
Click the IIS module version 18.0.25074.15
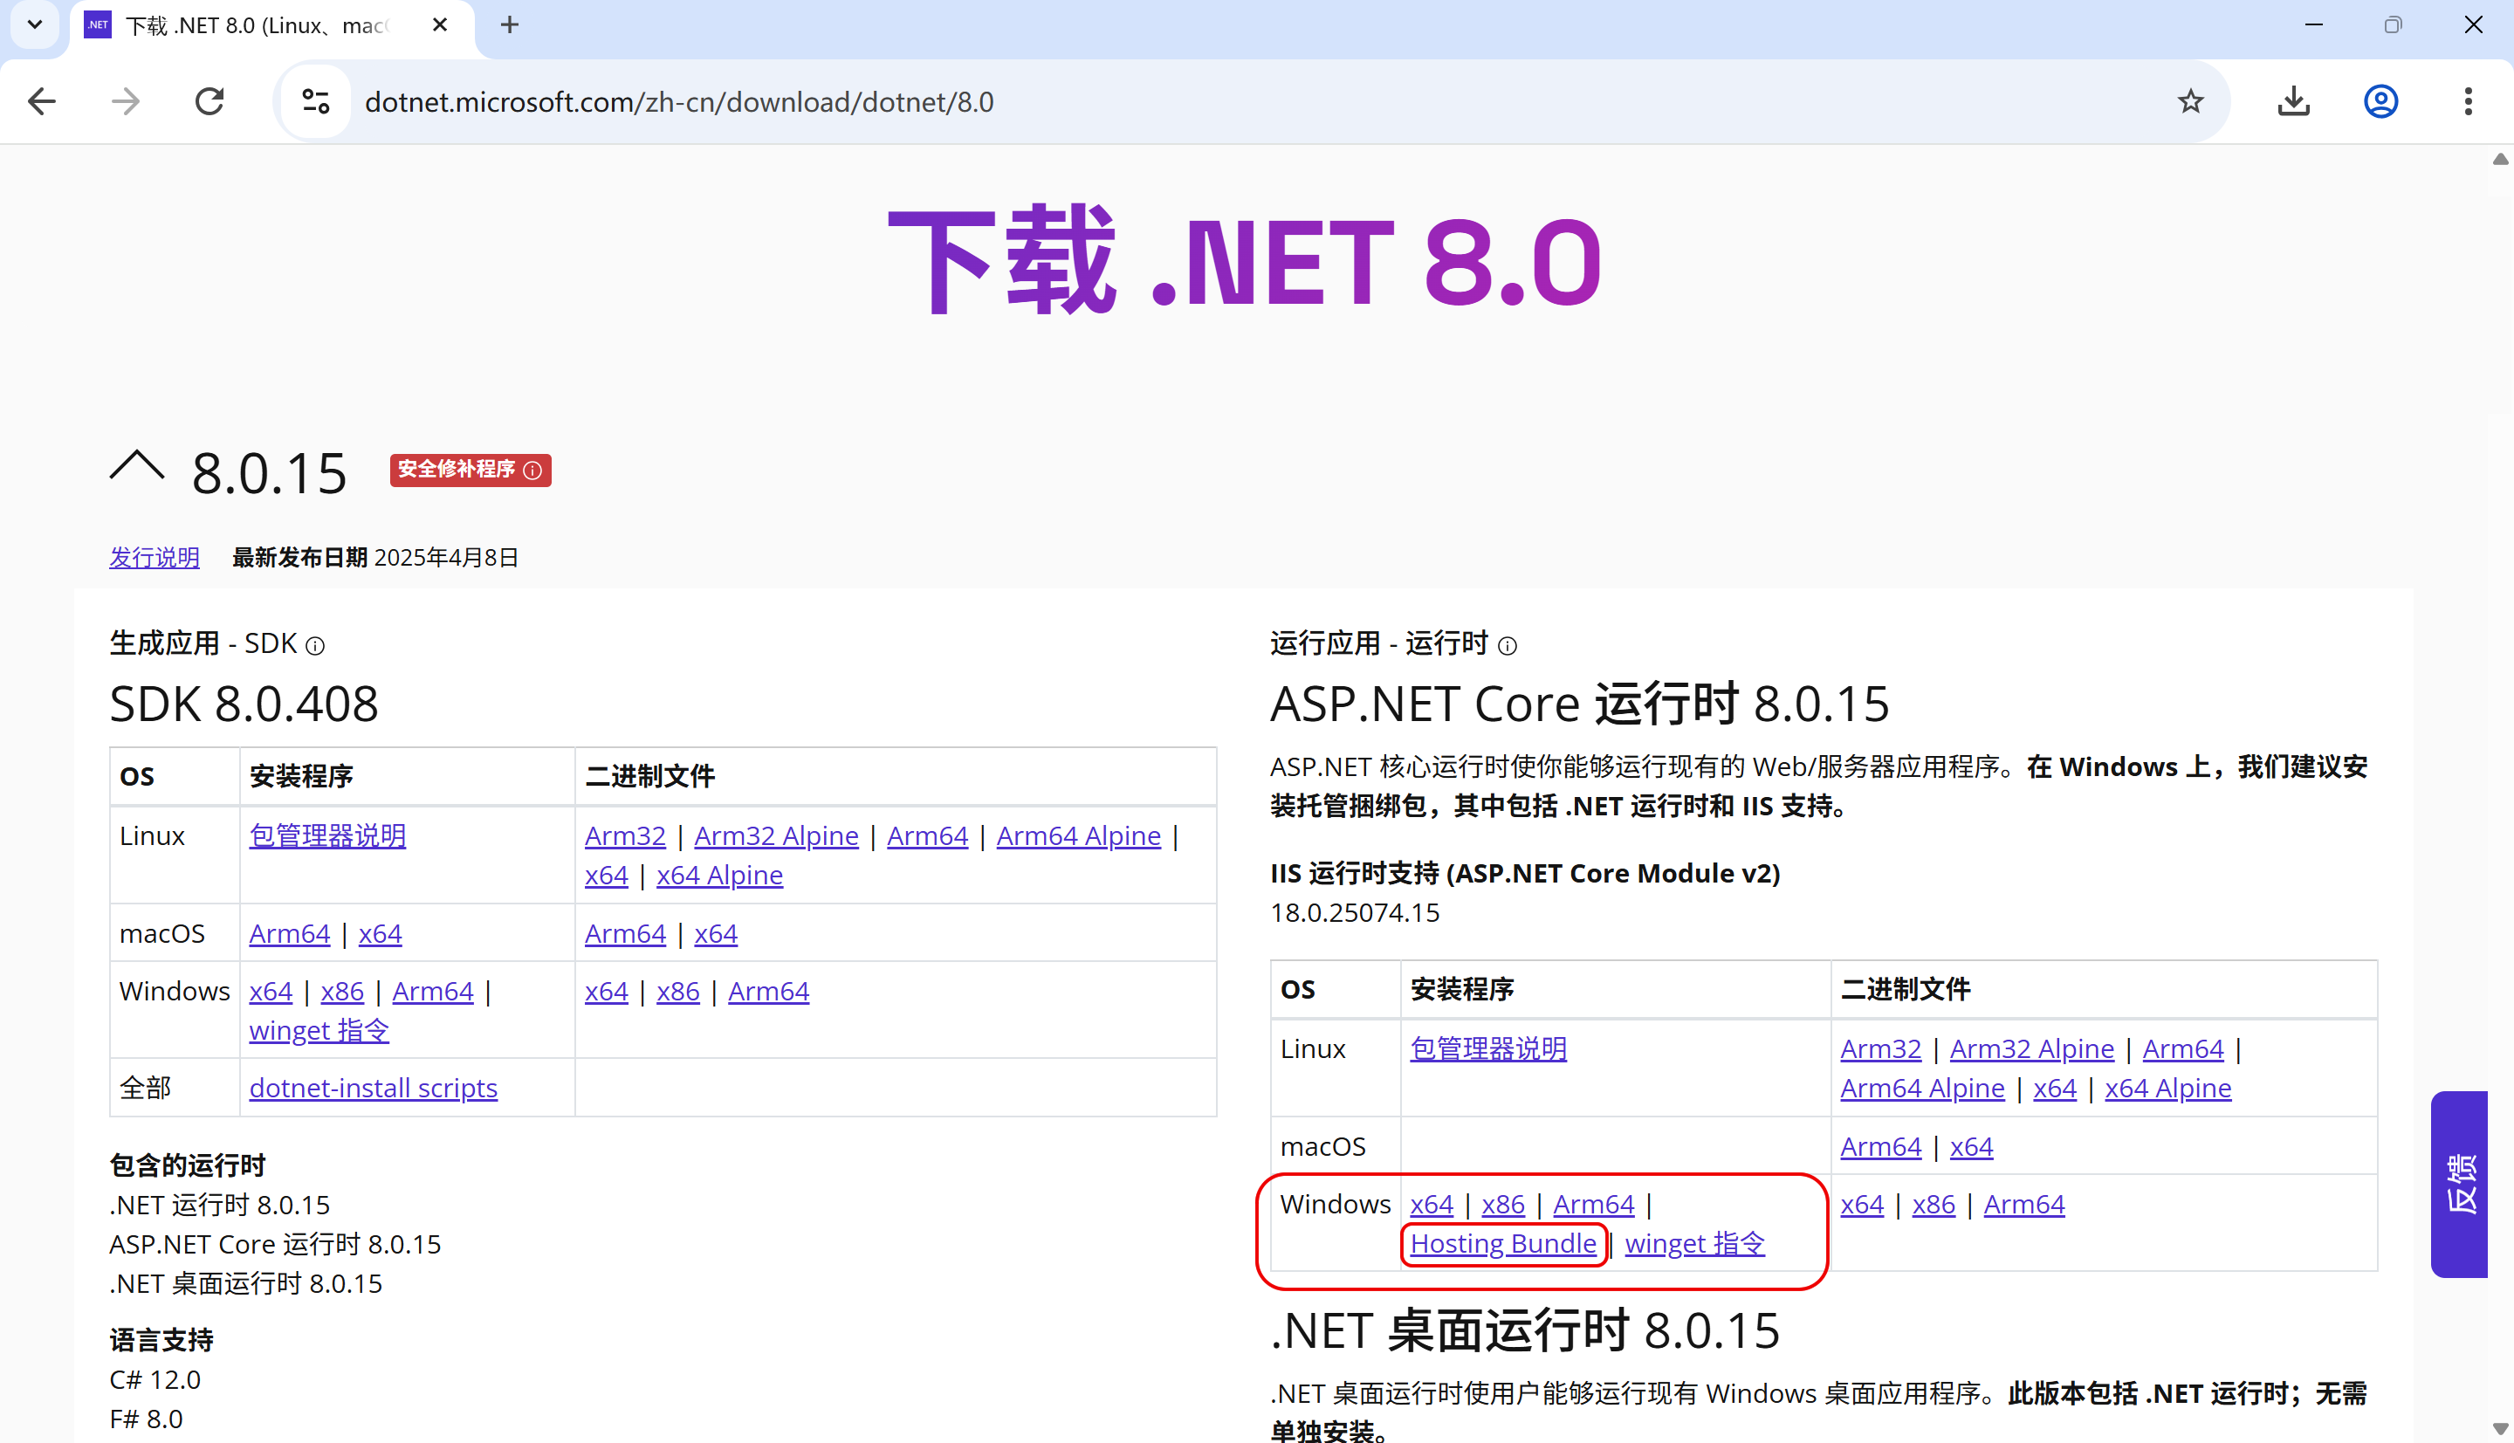click(x=1355, y=913)
